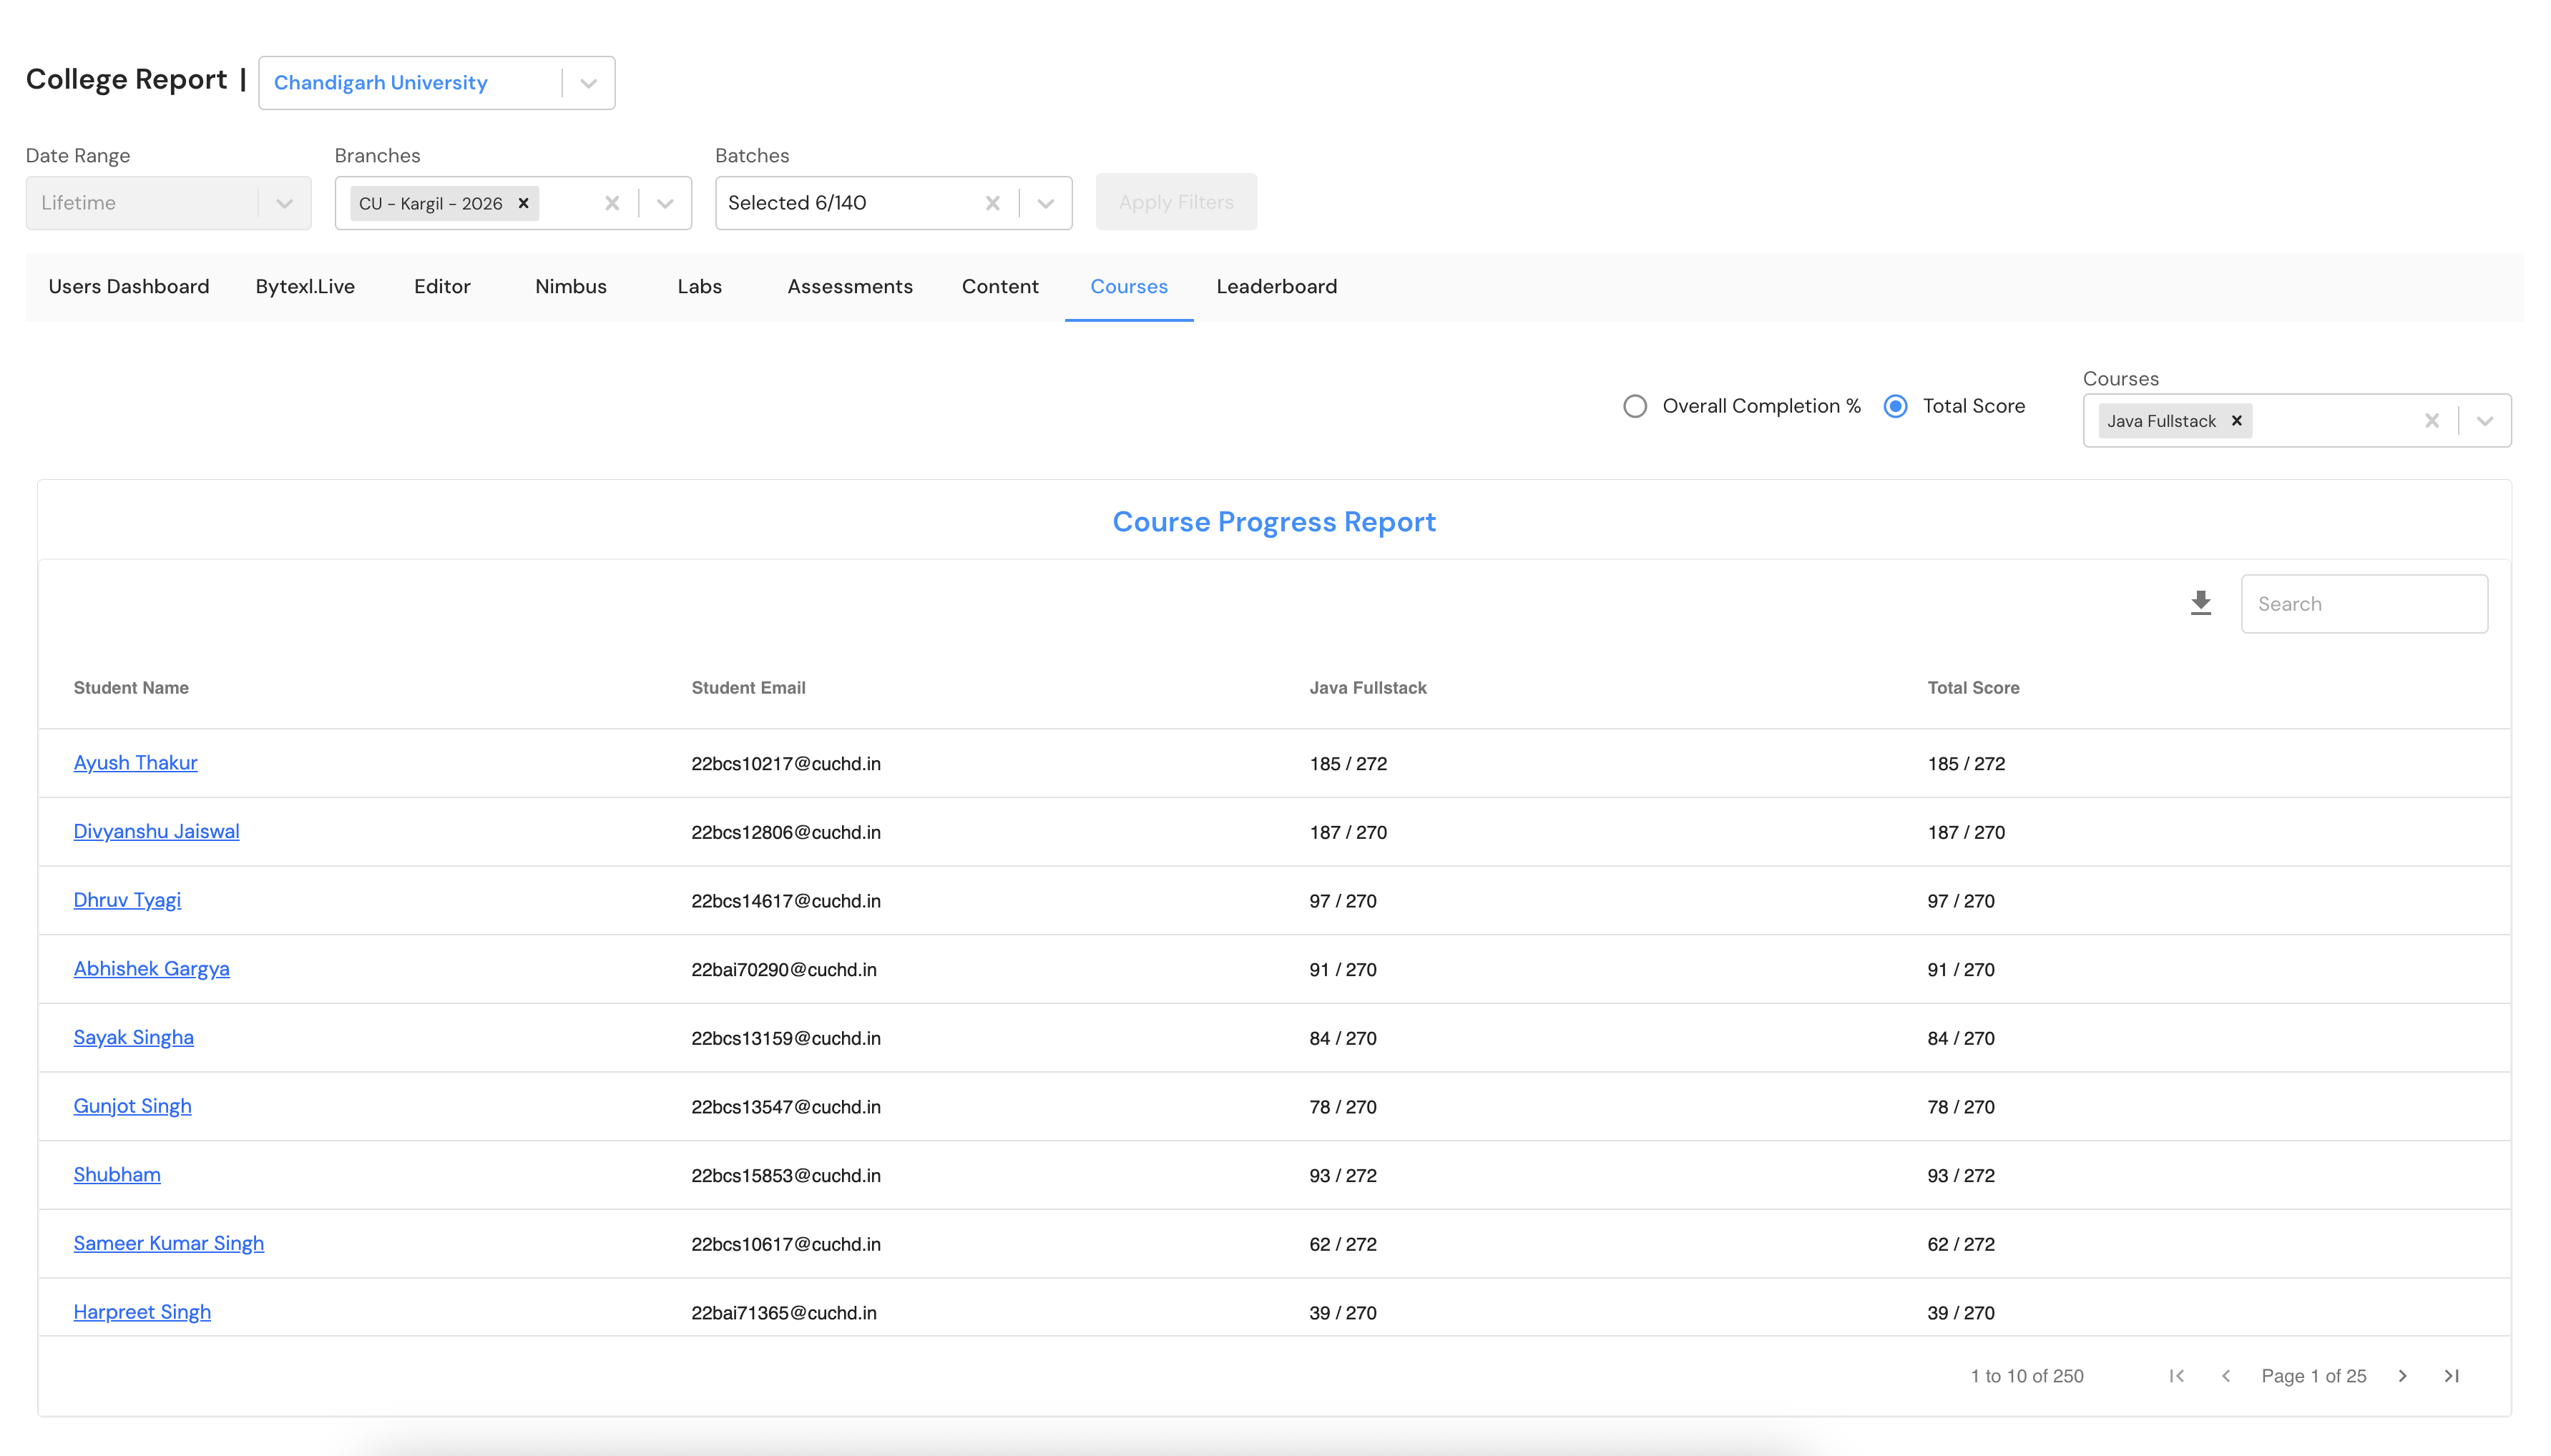This screenshot has width=2551, height=1456.
Task: Go to the first page of results
Action: (x=2177, y=1376)
